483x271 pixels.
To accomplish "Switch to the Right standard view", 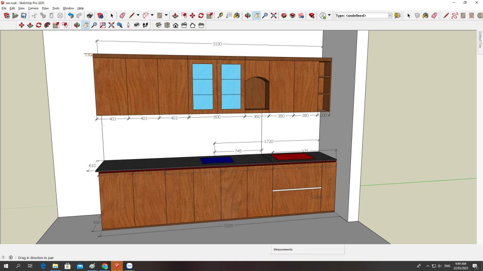I will coord(184,25).
